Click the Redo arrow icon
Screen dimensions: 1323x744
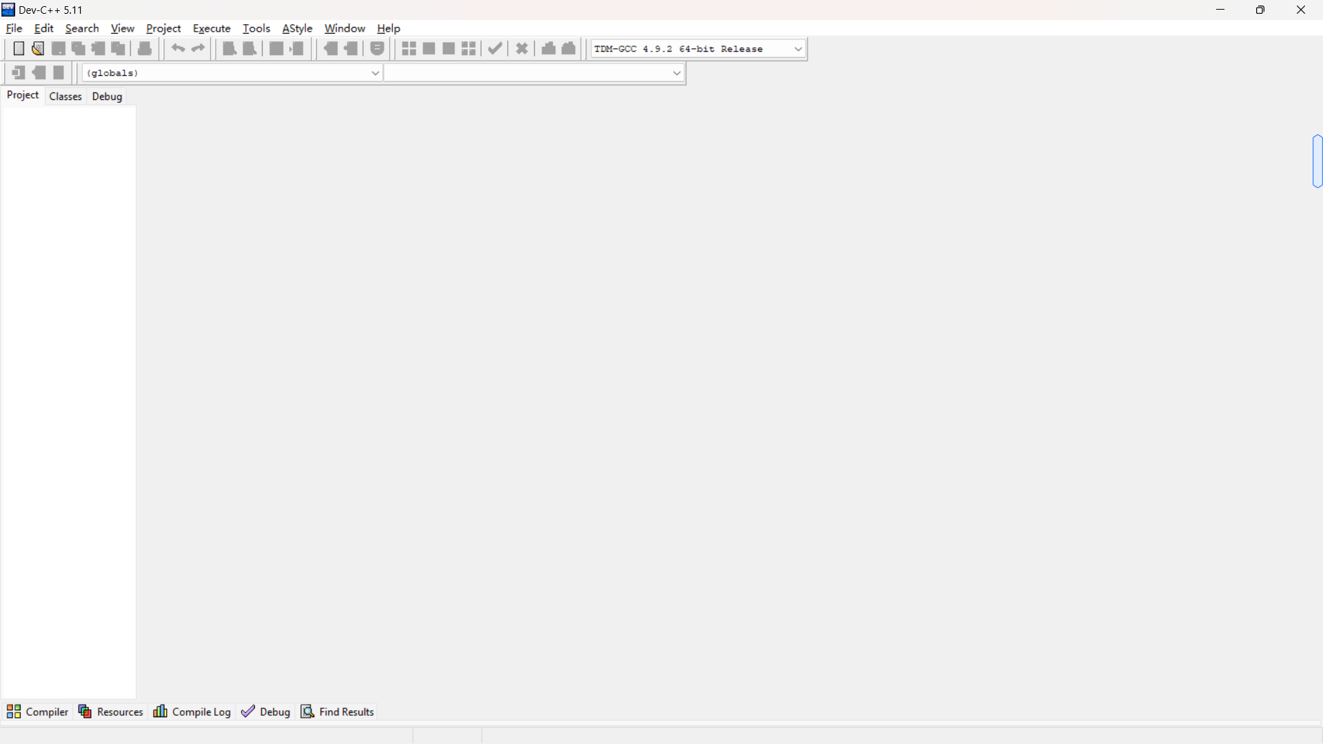[x=198, y=49]
